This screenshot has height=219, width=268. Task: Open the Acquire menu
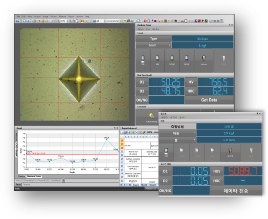coord(37,17)
